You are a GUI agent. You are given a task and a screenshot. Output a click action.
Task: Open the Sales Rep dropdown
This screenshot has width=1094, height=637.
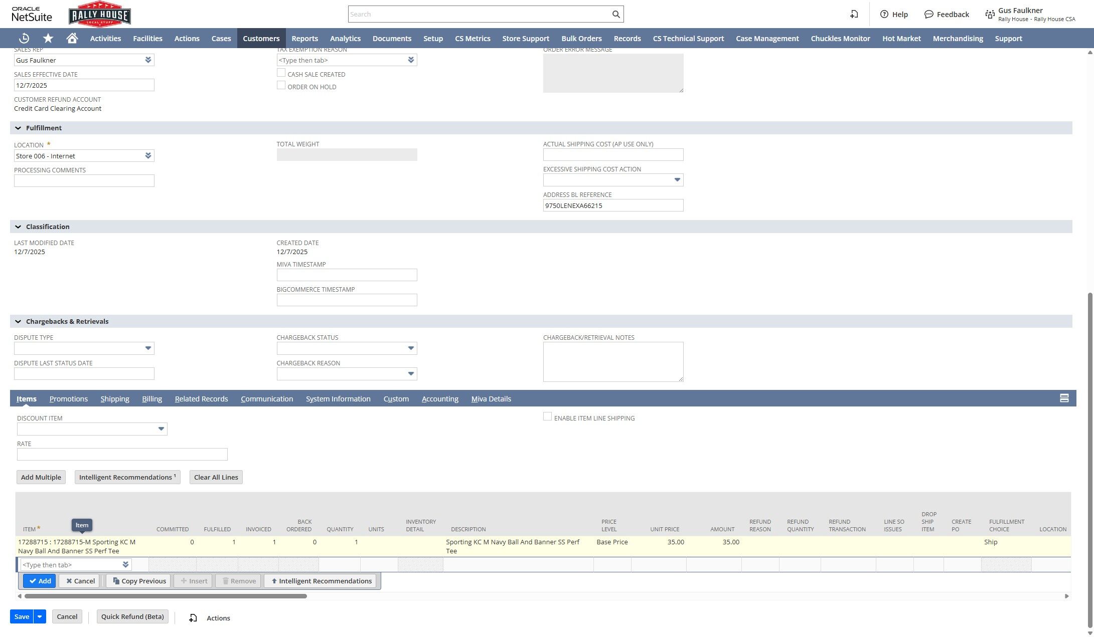(148, 60)
